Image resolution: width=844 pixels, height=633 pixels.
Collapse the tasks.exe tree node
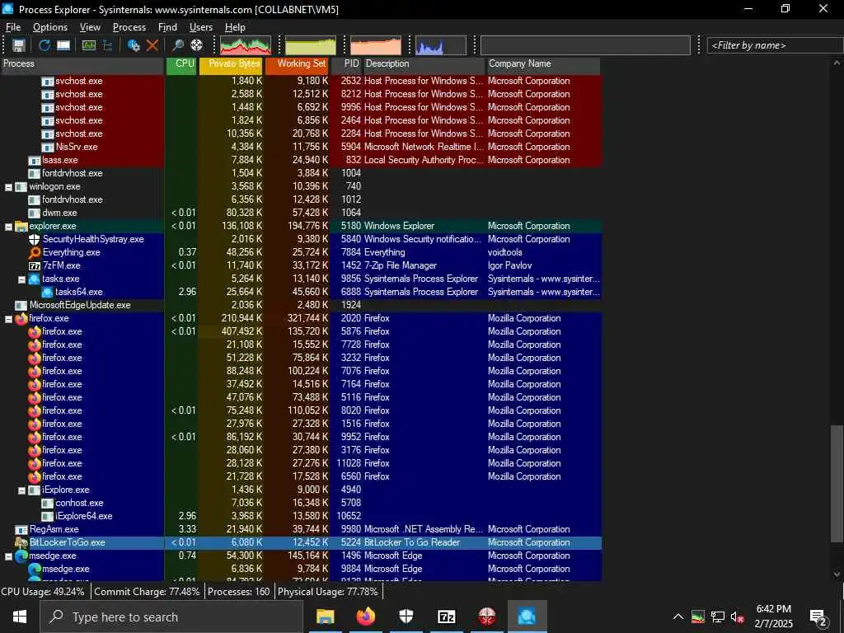21,279
